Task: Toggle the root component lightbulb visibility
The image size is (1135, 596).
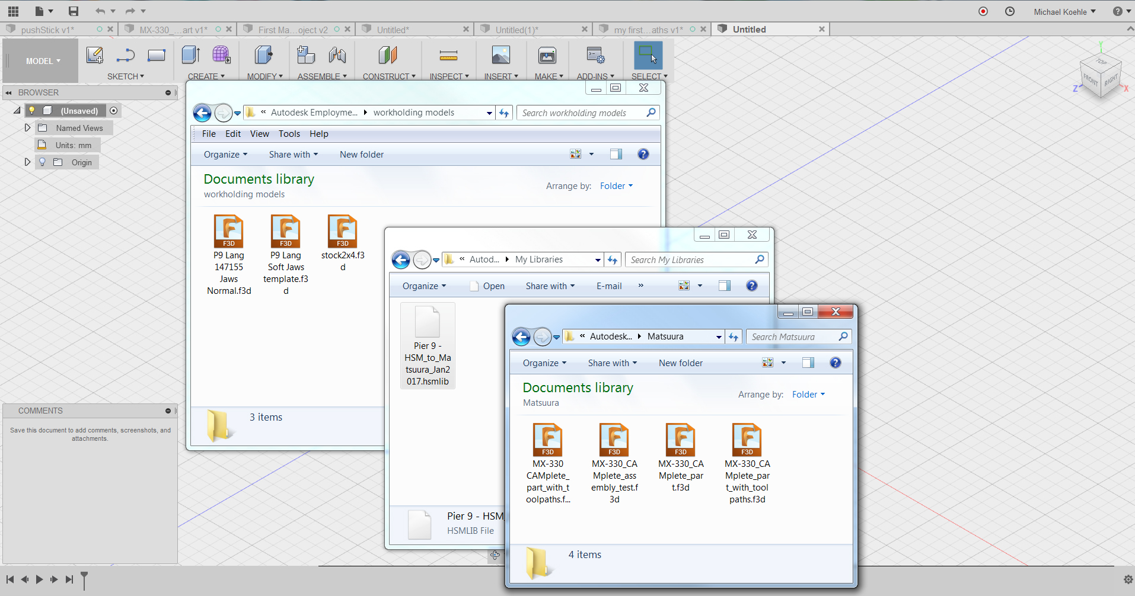Action: pyautogui.click(x=32, y=110)
